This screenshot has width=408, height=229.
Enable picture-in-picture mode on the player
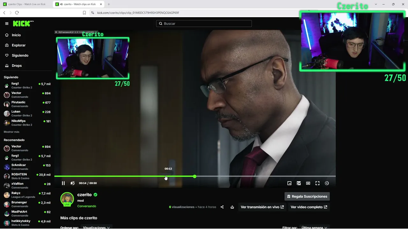point(289,183)
